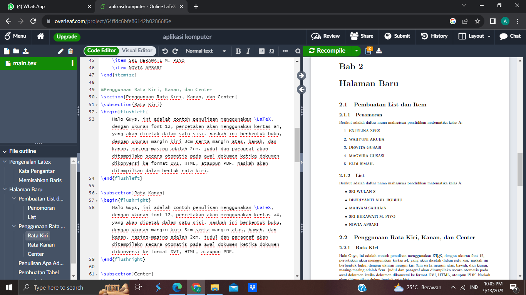Image resolution: width=526 pixels, height=295 pixels.
Task: Collapse Penggunaan Rata section in the outline
Action: click(x=14, y=226)
